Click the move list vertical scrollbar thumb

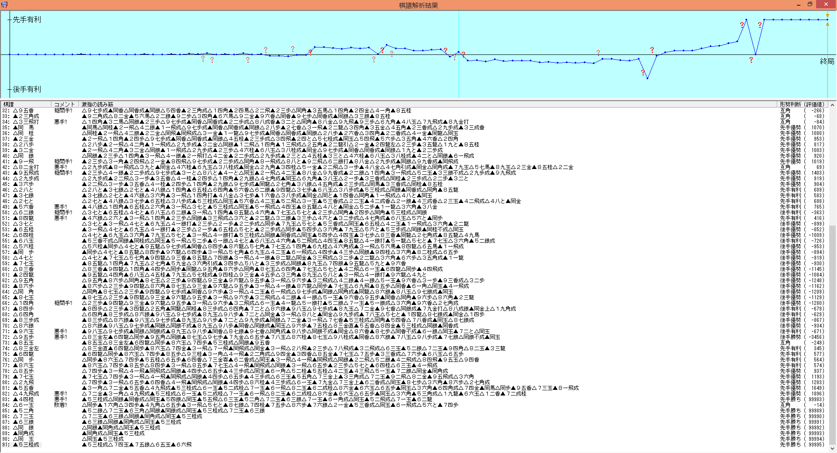click(832, 335)
